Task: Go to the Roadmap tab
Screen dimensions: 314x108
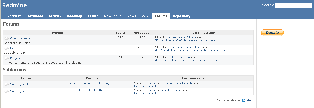Action: click(74, 16)
